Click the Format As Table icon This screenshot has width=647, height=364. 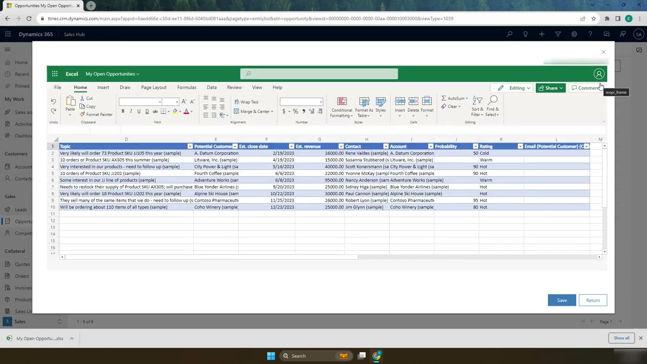pos(364,102)
